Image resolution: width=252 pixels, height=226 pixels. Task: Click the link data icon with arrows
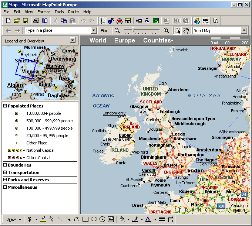click(x=147, y=21)
